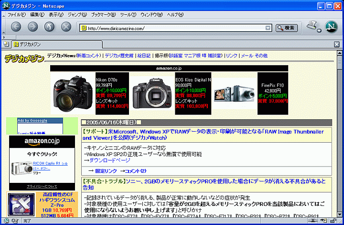344x225 pixels.
Task: Click the 検索 search button
Action: [287, 28]
